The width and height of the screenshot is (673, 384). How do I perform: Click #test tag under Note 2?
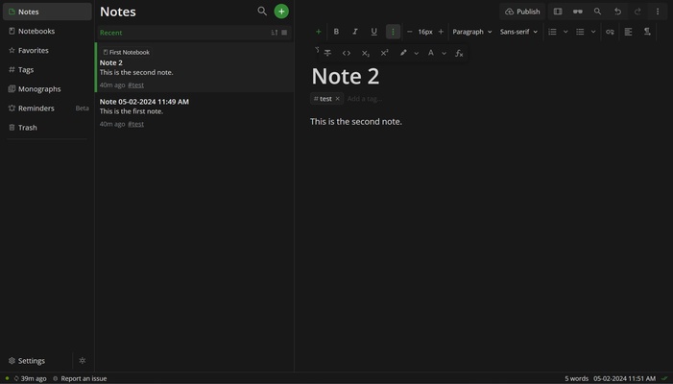click(x=135, y=84)
